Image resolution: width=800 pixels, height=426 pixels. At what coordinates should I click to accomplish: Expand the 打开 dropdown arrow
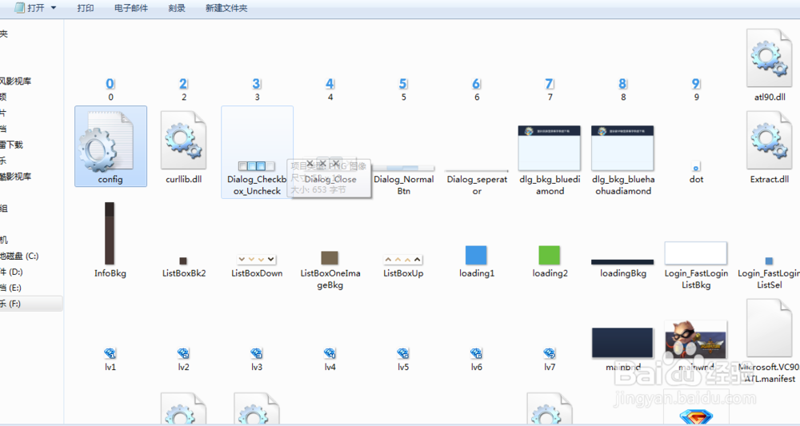[x=54, y=8]
